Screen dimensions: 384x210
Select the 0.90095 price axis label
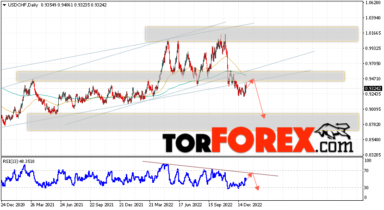tap(373, 109)
